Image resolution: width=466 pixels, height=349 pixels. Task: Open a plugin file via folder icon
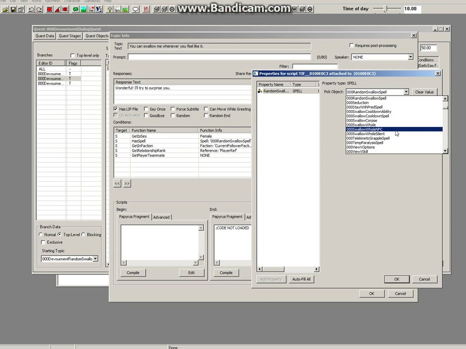[5, 10]
